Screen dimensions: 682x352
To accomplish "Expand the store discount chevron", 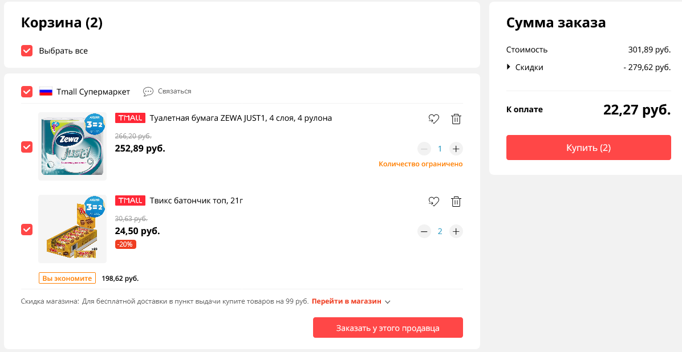I will [x=388, y=301].
